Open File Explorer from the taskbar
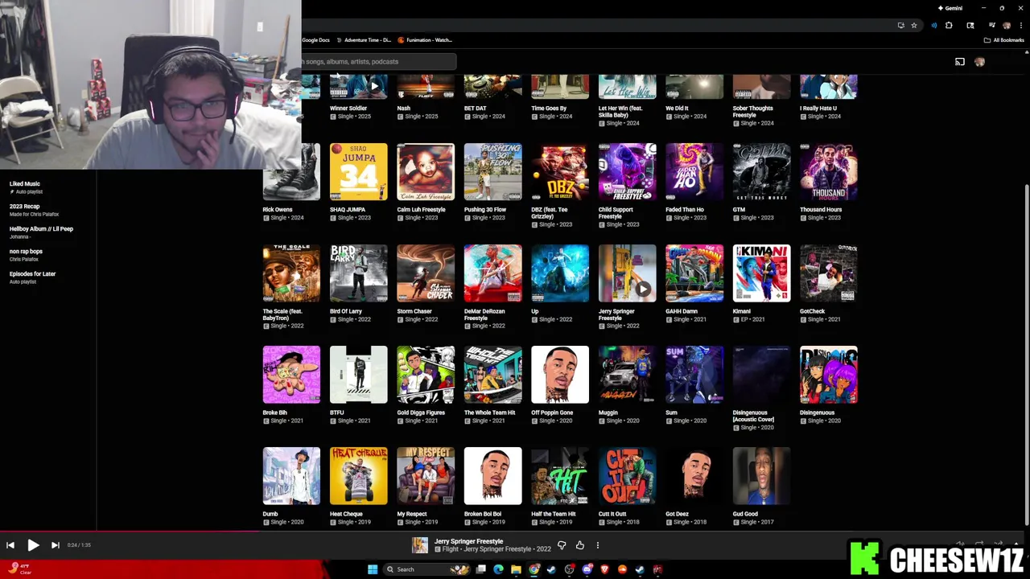This screenshot has height=579, width=1030. tap(516, 569)
